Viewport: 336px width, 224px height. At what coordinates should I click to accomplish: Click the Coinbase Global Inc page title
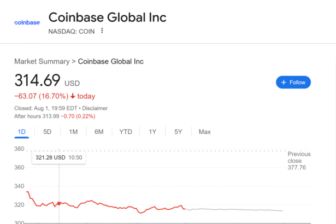click(108, 17)
